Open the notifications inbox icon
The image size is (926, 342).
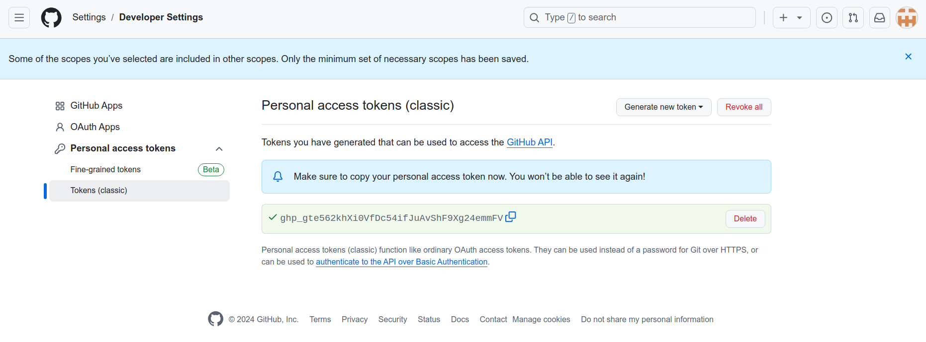click(x=879, y=18)
